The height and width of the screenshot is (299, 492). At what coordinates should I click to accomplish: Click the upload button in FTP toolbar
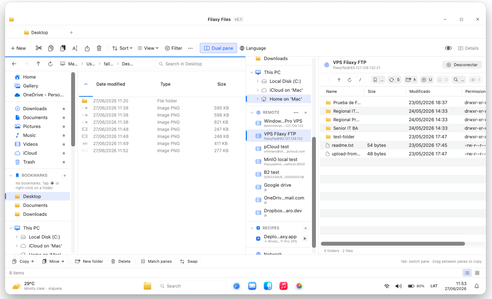click(427, 80)
